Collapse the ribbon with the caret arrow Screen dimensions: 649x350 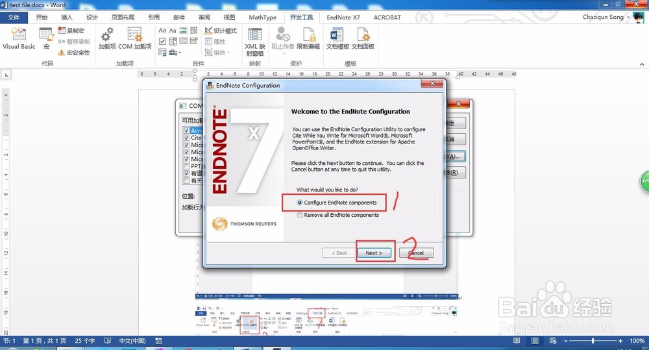coord(642,64)
